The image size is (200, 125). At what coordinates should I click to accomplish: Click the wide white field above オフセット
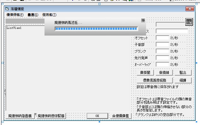coord(172,31)
